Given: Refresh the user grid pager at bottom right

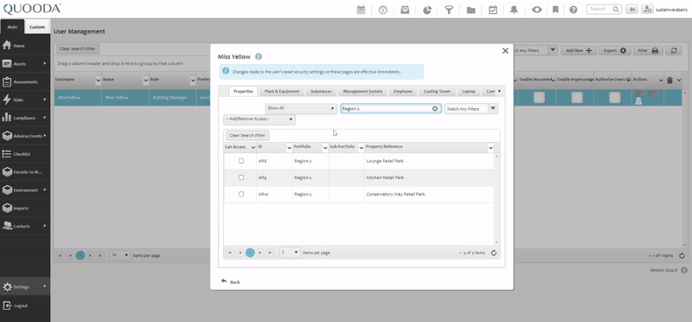Looking at the screenshot, I should point(682,255).
